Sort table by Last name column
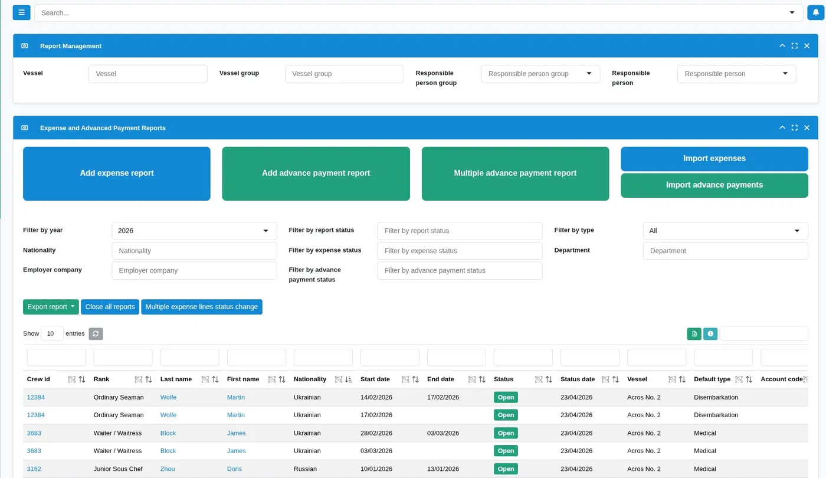Screen dimensions: 826x478 (215, 379)
